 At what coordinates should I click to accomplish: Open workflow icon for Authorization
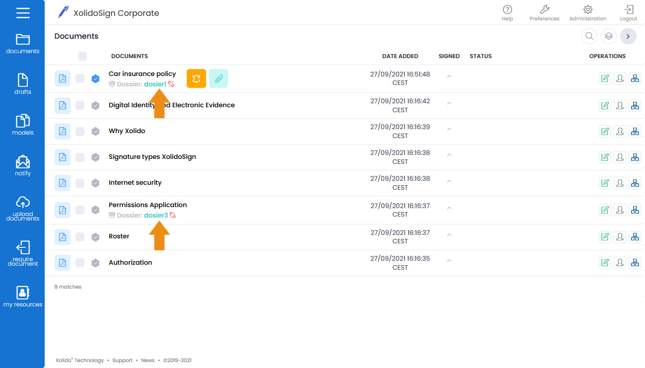pyautogui.click(x=635, y=263)
